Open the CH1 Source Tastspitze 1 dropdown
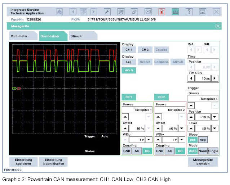 point(137,110)
